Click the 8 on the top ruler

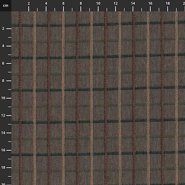[x=81, y=3]
